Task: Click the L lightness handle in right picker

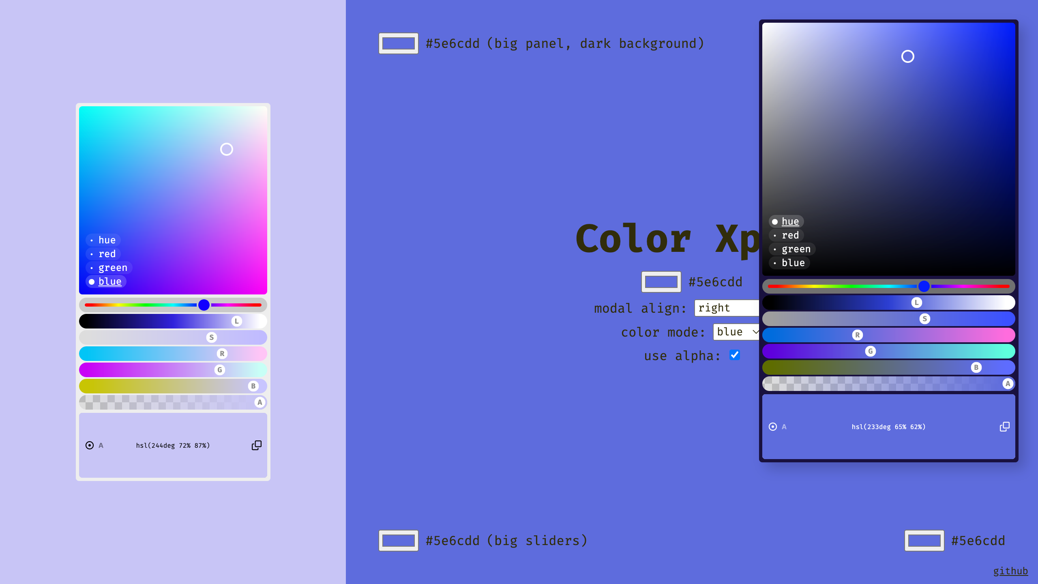Action: 916,303
